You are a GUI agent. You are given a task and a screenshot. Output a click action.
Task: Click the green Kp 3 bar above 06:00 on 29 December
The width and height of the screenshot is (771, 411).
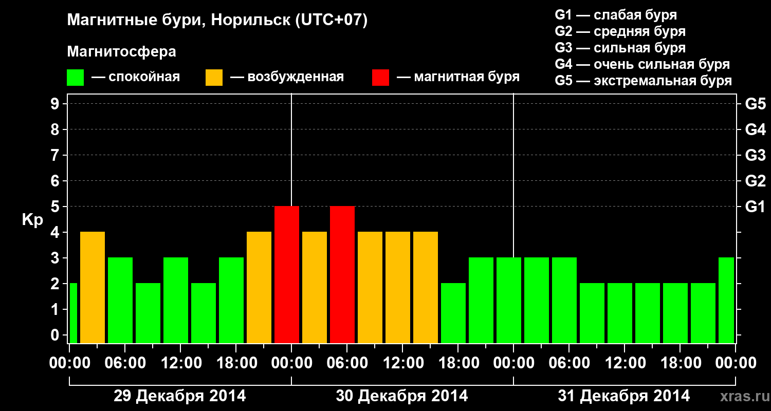(x=120, y=300)
